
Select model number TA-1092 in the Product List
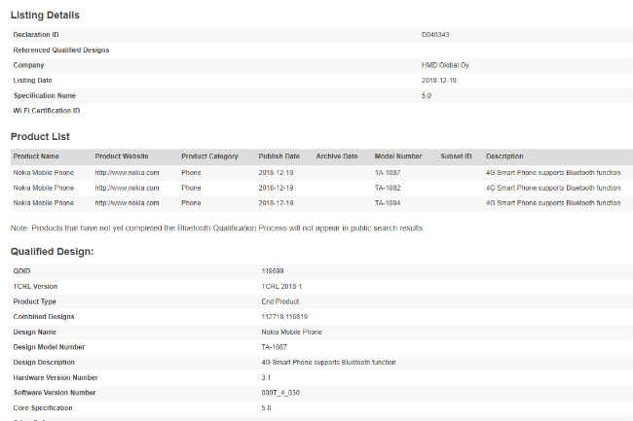tap(388, 188)
